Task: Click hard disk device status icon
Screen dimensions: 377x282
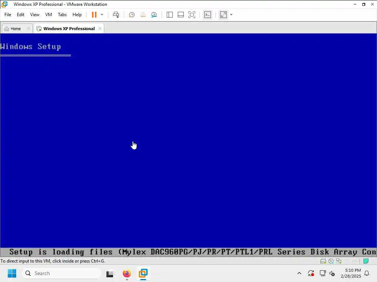Action: click(x=323, y=261)
